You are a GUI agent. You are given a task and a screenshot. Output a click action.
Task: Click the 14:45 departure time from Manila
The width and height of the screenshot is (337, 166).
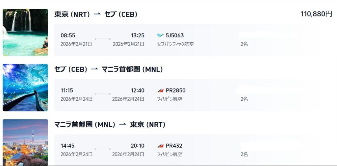[x=67, y=146]
